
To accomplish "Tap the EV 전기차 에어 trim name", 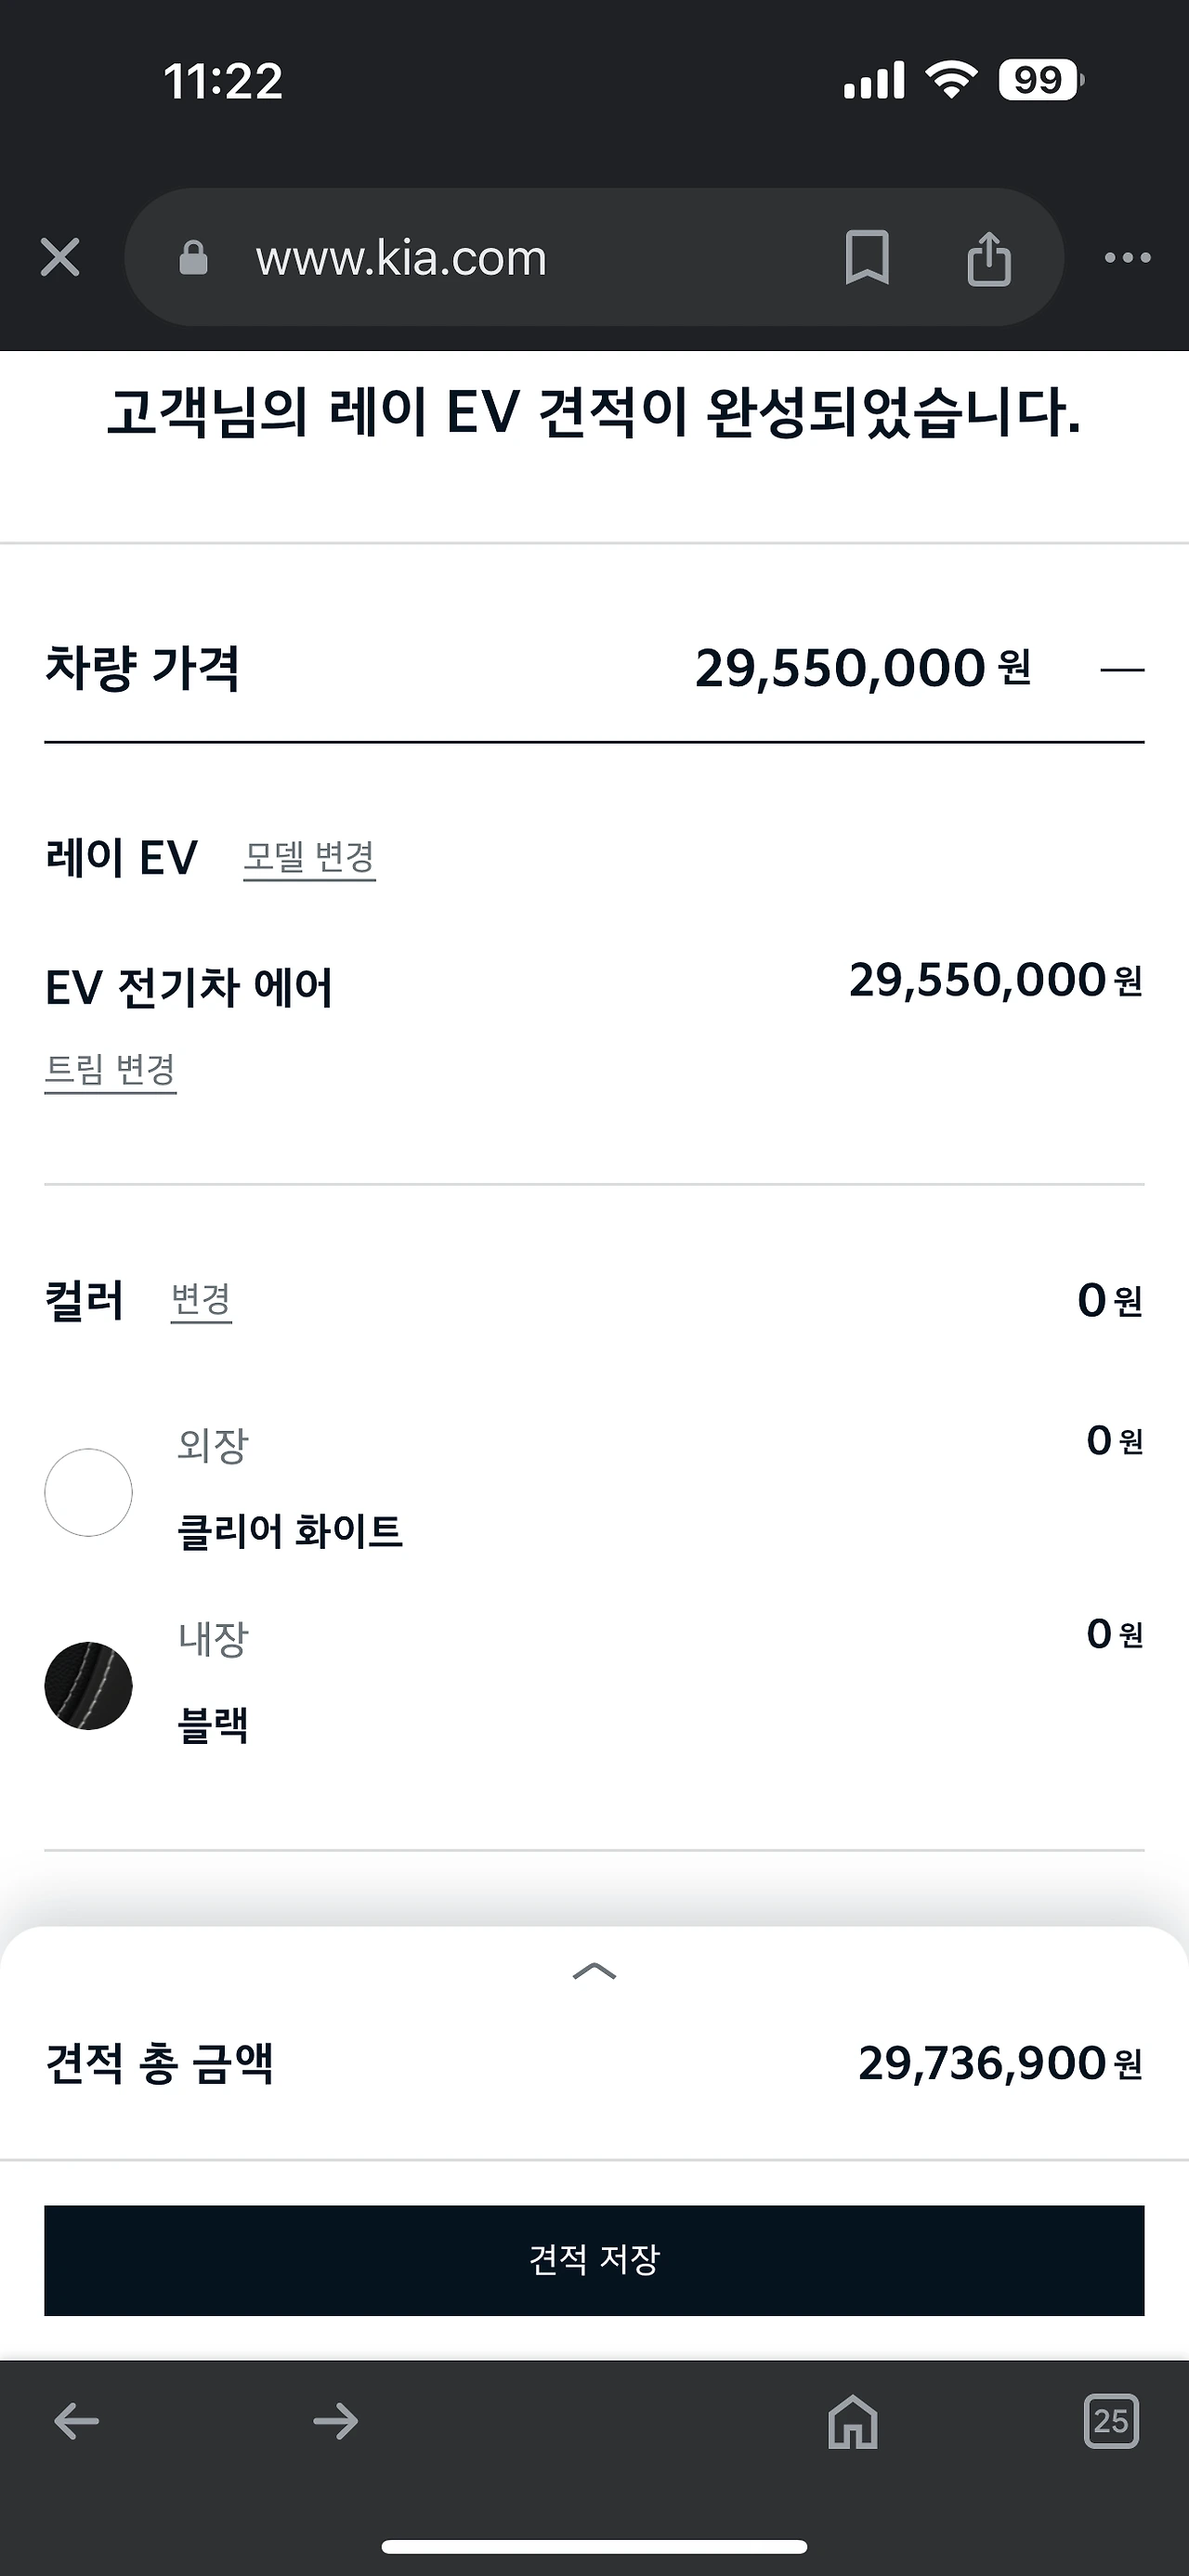I will pyautogui.click(x=189, y=988).
